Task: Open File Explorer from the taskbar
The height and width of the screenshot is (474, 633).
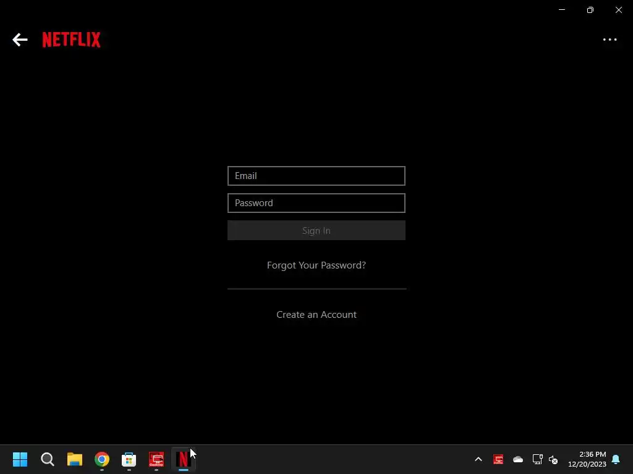Action: (x=75, y=459)
